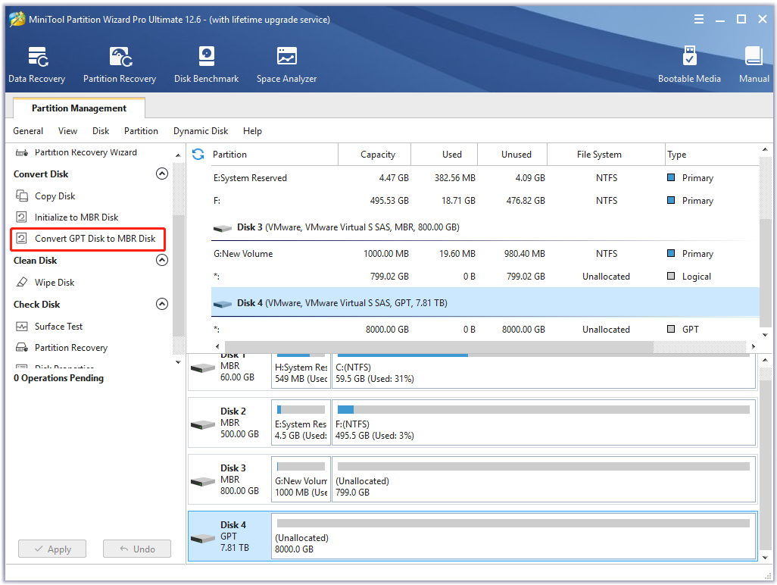Click the refresh icon beside Partition header
This screenshot has height=585, width=777.
tap(198, 154)
